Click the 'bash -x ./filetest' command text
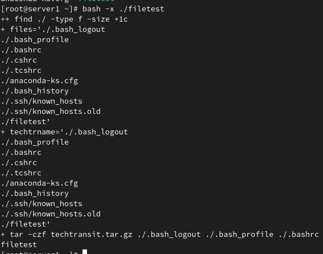This screenshot has height=254, width=323. pos(123,9)
